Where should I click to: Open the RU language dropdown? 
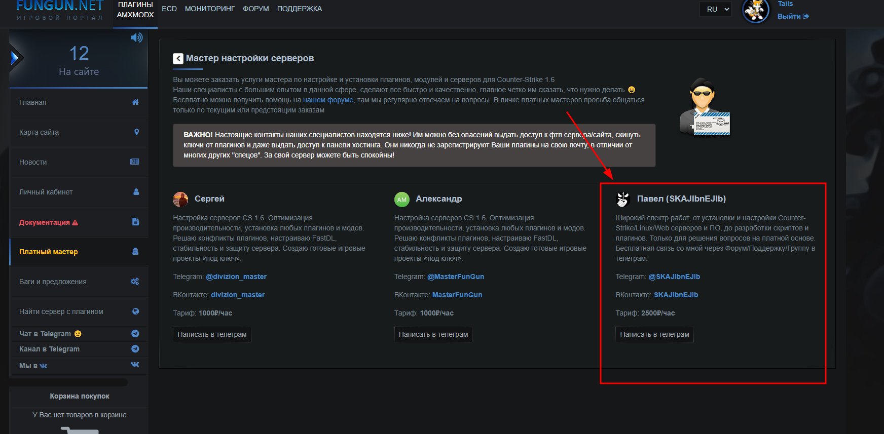tap(715, 9)
